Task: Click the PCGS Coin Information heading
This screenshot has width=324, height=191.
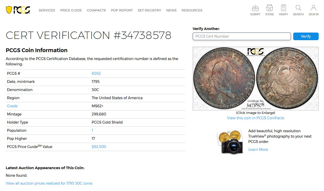Action: [37, 50]
